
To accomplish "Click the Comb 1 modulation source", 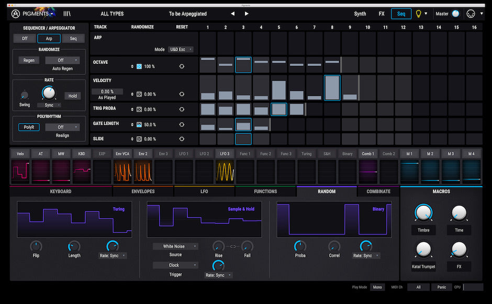I will pos(368,153).
